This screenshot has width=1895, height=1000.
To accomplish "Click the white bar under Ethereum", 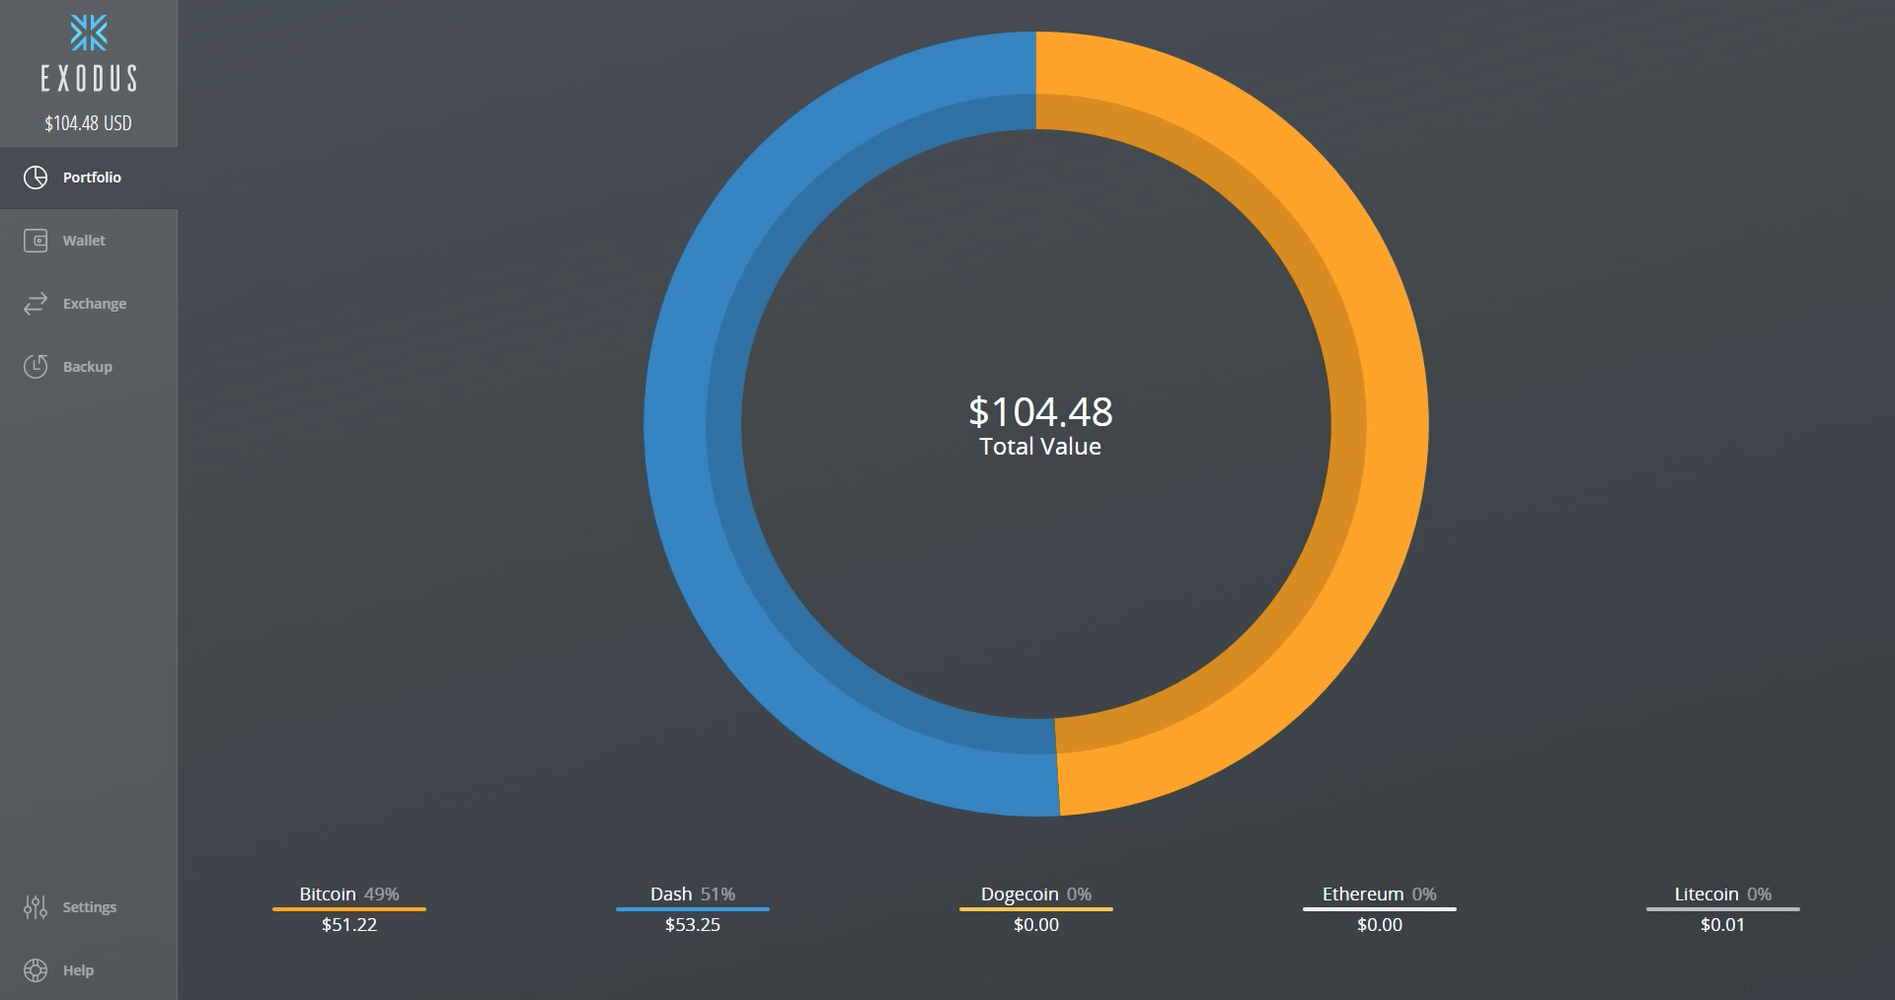I will (x=1380, y=909).
